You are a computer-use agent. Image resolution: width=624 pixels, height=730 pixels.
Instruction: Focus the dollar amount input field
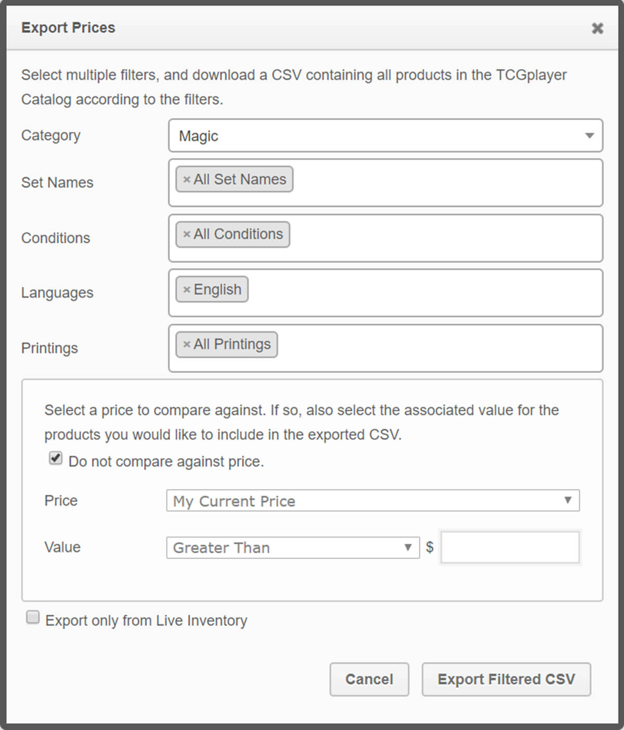(x=510, y=547)
